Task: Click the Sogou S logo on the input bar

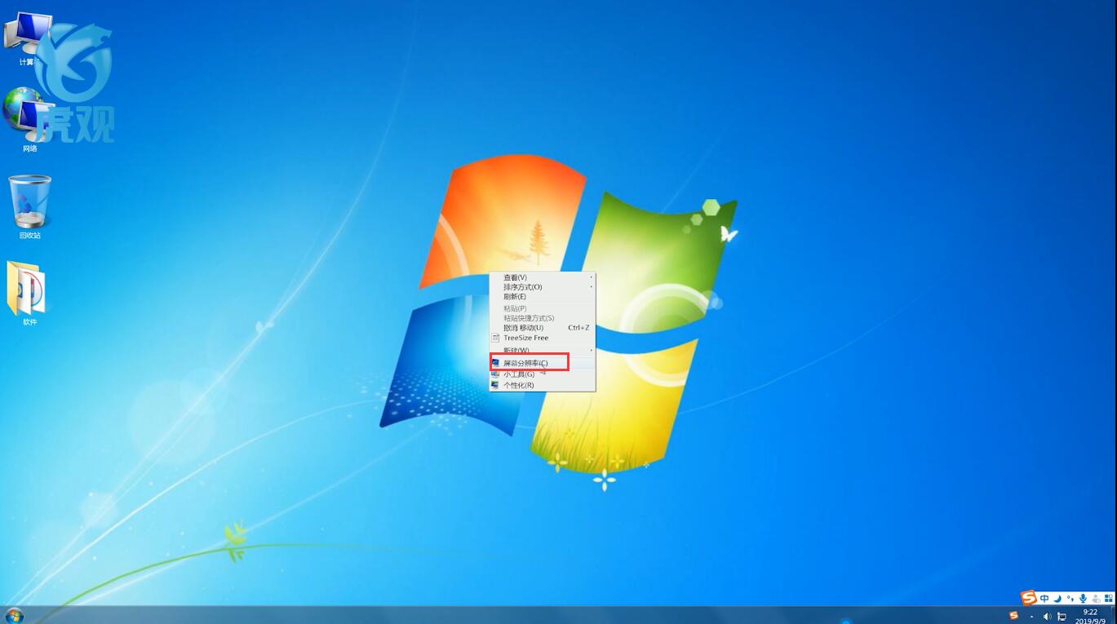Action: (1029, 598)
